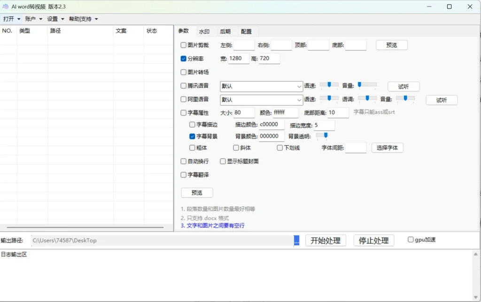Click the 右侧 crop input field

281,45
